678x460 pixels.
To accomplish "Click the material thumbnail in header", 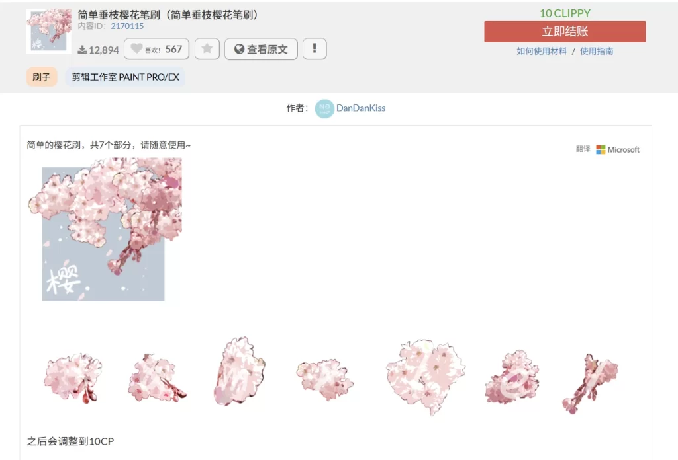I will [x=49, y=30].
